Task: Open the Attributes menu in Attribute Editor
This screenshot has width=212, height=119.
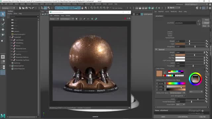Action: point(174,12)
